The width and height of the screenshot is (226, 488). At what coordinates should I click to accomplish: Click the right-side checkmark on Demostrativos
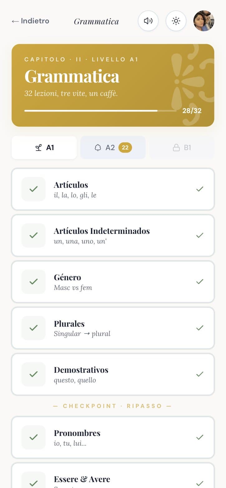(x=200, y=374)
